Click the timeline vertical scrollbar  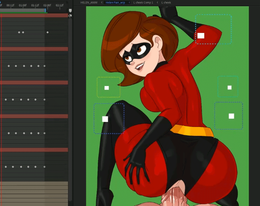pos(70,109)
